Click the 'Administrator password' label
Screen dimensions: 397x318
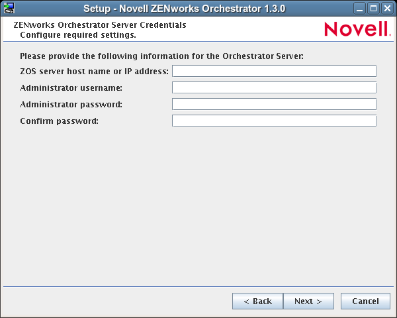(71, 104)
